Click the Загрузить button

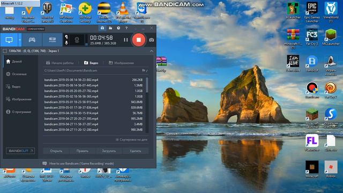pyautogui.click(x=109, y=151)
